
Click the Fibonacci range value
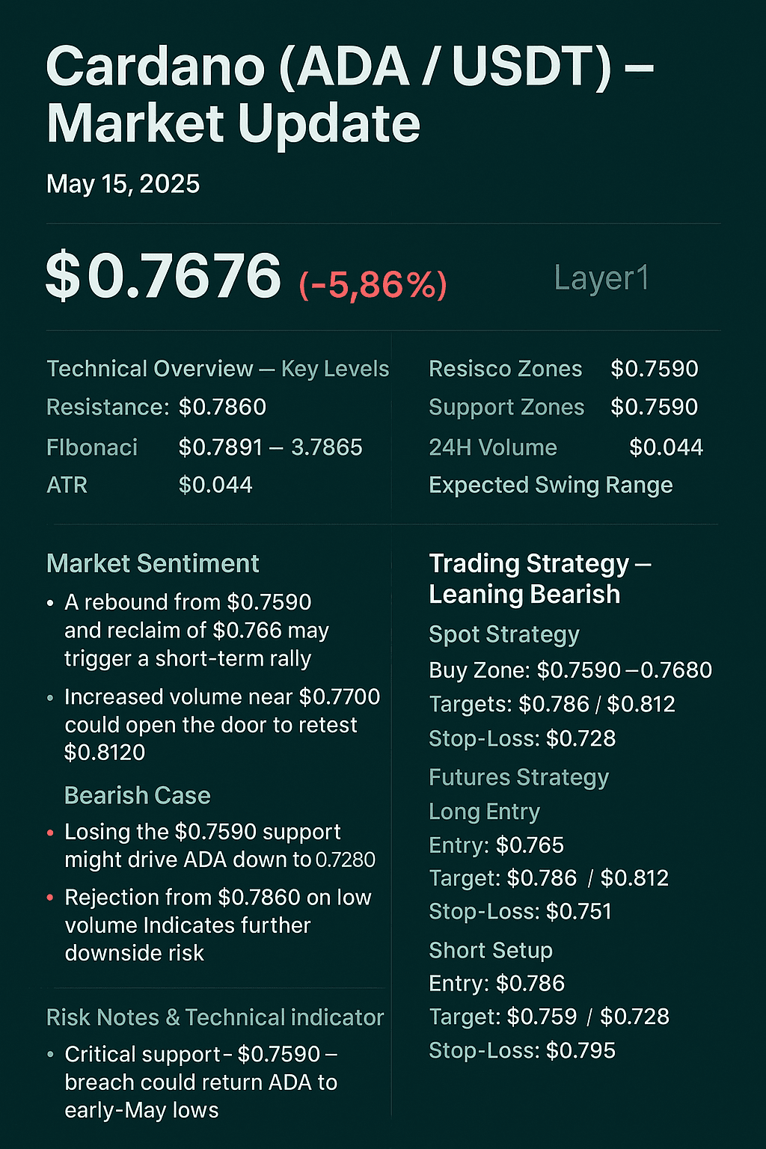tap(270, 447)
